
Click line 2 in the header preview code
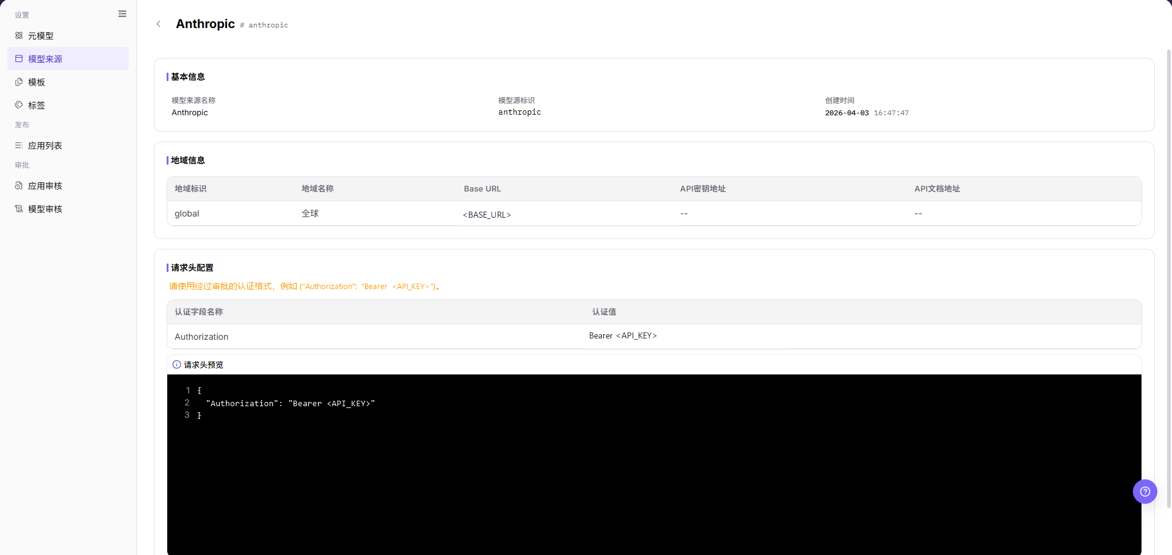(x=291, y=403)
